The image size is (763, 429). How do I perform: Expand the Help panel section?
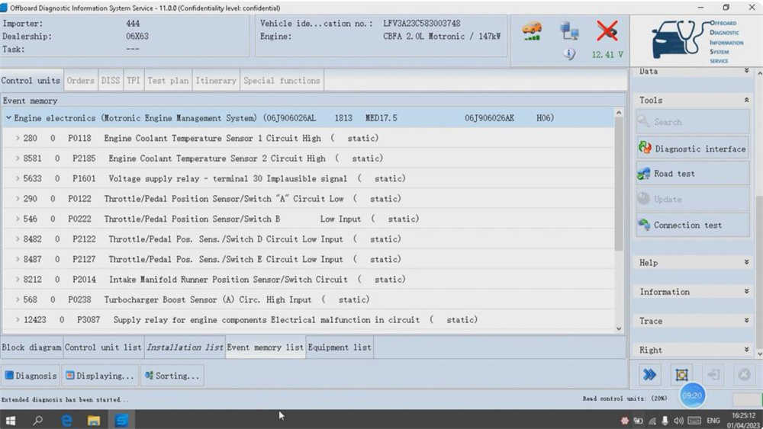pyautogui.click(x=694, y=262)
